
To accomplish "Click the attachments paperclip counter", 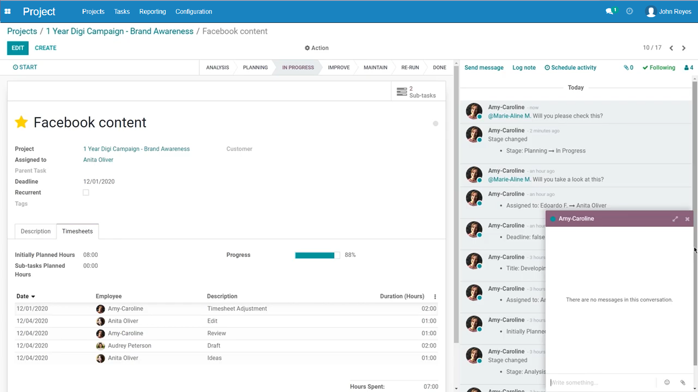I will point(629,68).
